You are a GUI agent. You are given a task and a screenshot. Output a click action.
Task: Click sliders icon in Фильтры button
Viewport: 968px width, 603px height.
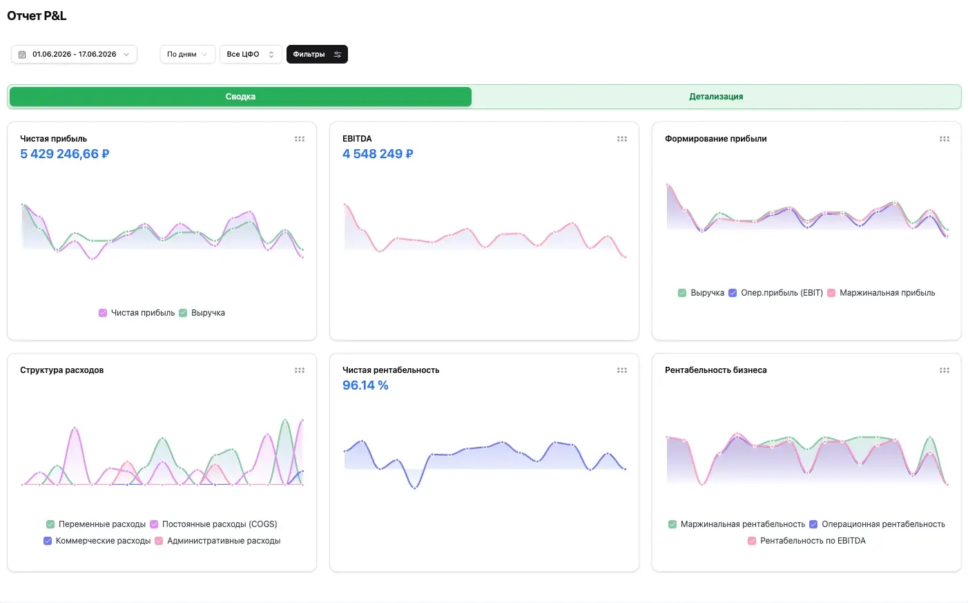(x=338, y=55)
